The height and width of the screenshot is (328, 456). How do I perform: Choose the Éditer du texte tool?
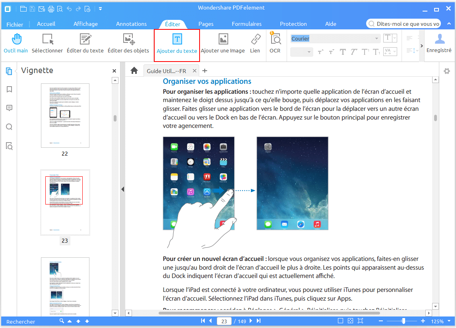(85, 44)
